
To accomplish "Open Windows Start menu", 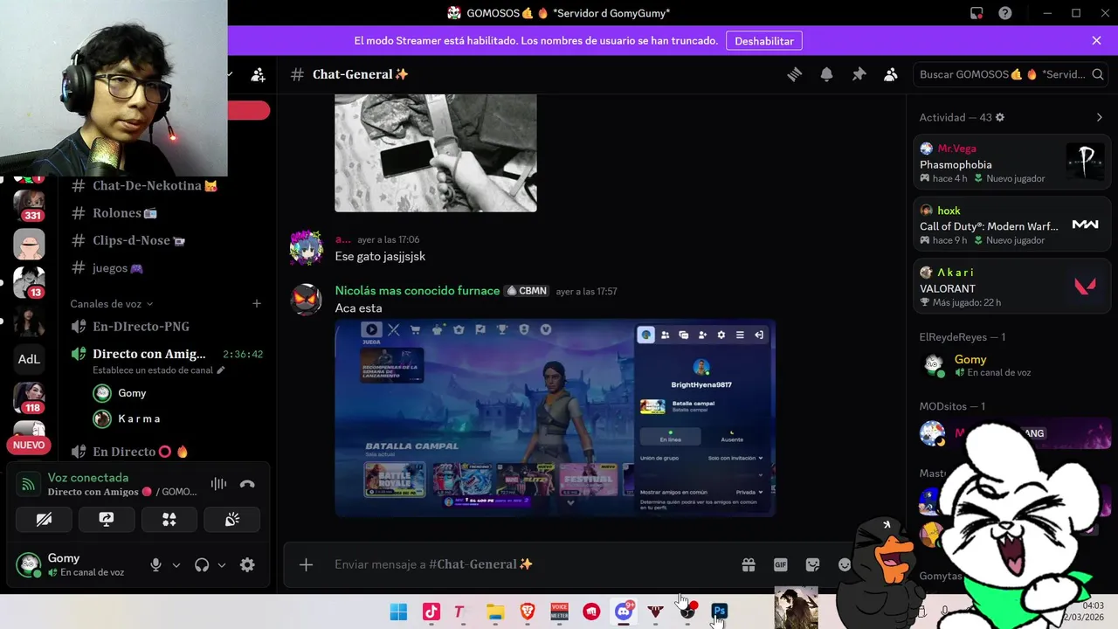I will (398, 612).
